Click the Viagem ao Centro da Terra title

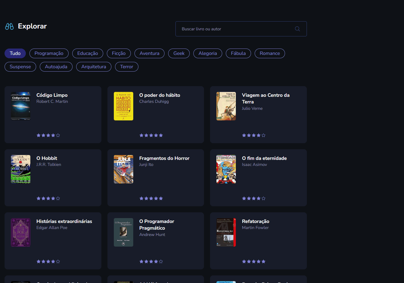tap(266, 99)
